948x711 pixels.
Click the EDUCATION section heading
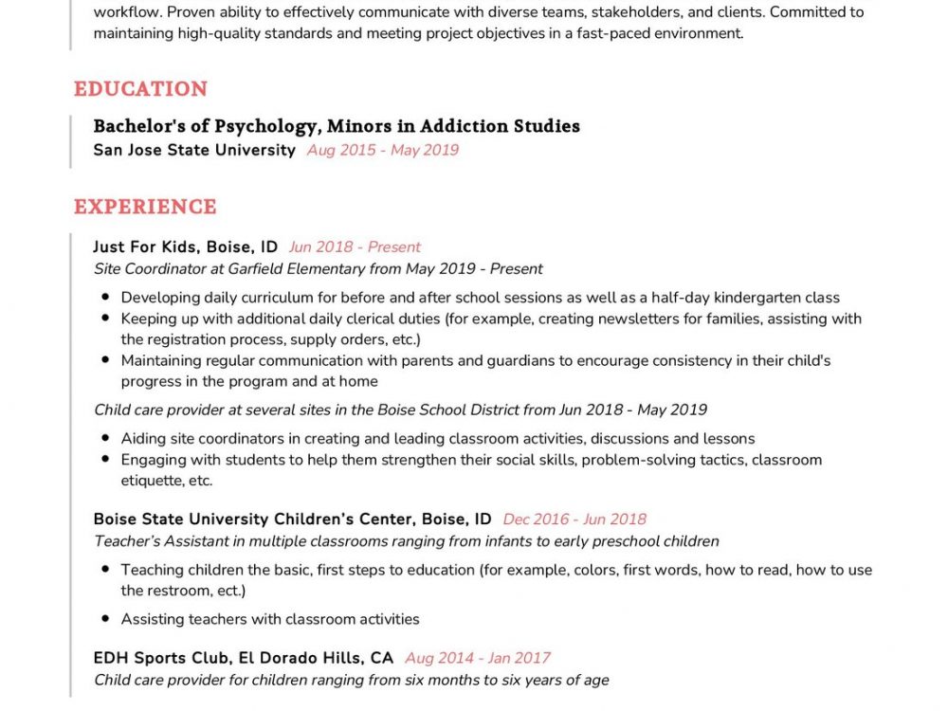140,89
